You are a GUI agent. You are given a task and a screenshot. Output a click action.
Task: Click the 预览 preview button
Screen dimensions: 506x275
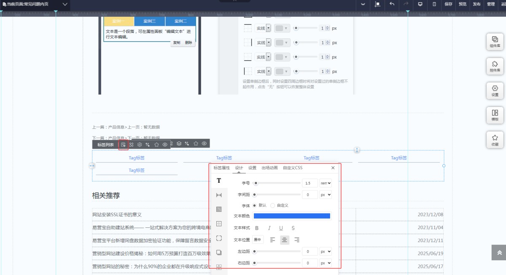[x=463, y=4]
